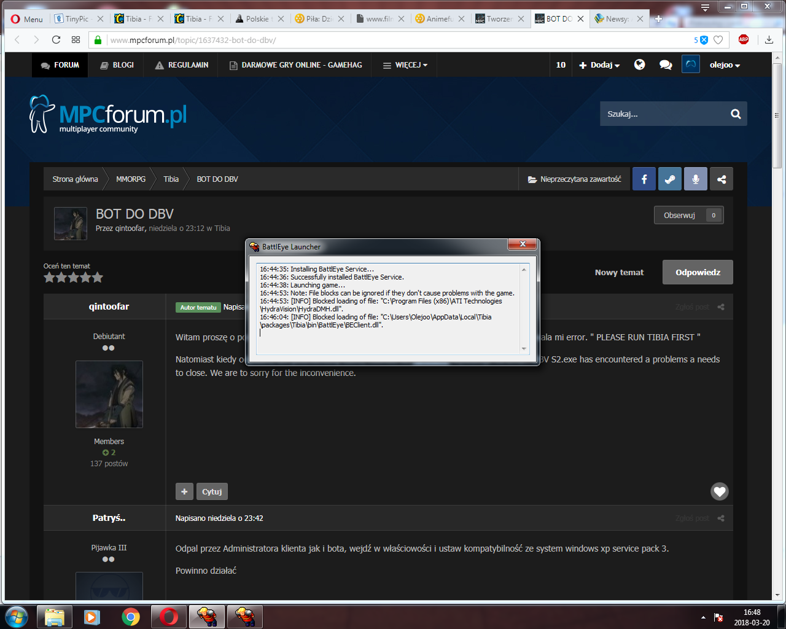This screenshot has height=629, width=786.
Task: Click the Szukaj search input field
Action: [662, 114]
